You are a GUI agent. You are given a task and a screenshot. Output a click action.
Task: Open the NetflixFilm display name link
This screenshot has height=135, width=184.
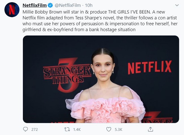point(34,5)
